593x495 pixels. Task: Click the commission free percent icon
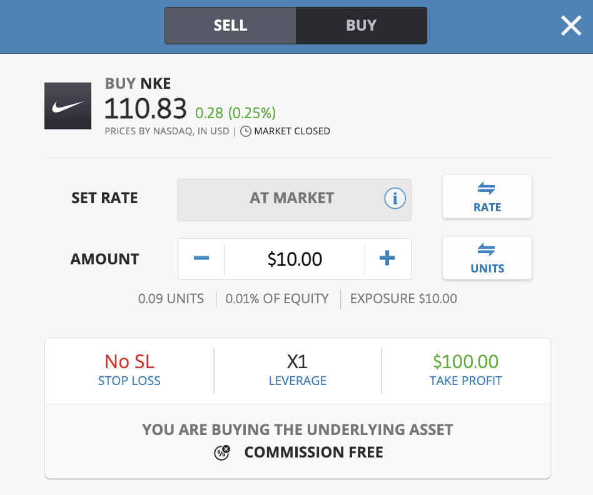coord(222,452)
